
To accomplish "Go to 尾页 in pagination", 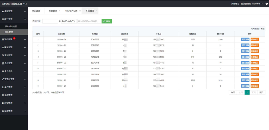I will coord(261,92).
